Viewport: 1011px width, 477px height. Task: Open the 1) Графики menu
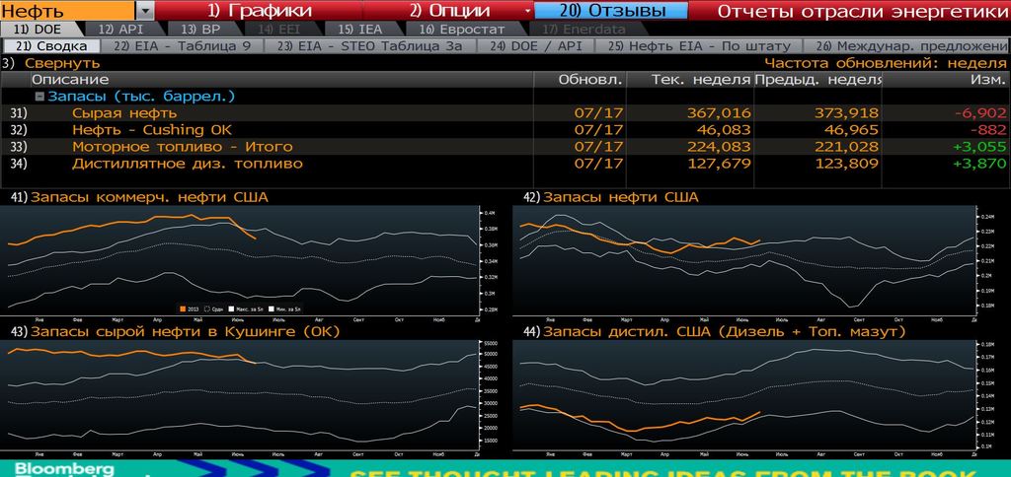coord(261,11)
